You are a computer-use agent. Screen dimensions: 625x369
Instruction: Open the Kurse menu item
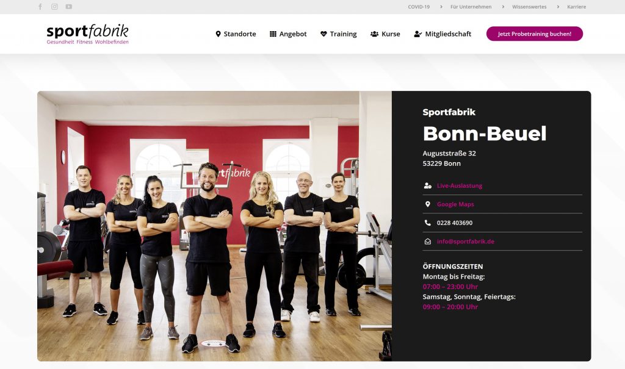tap(385, 34)
